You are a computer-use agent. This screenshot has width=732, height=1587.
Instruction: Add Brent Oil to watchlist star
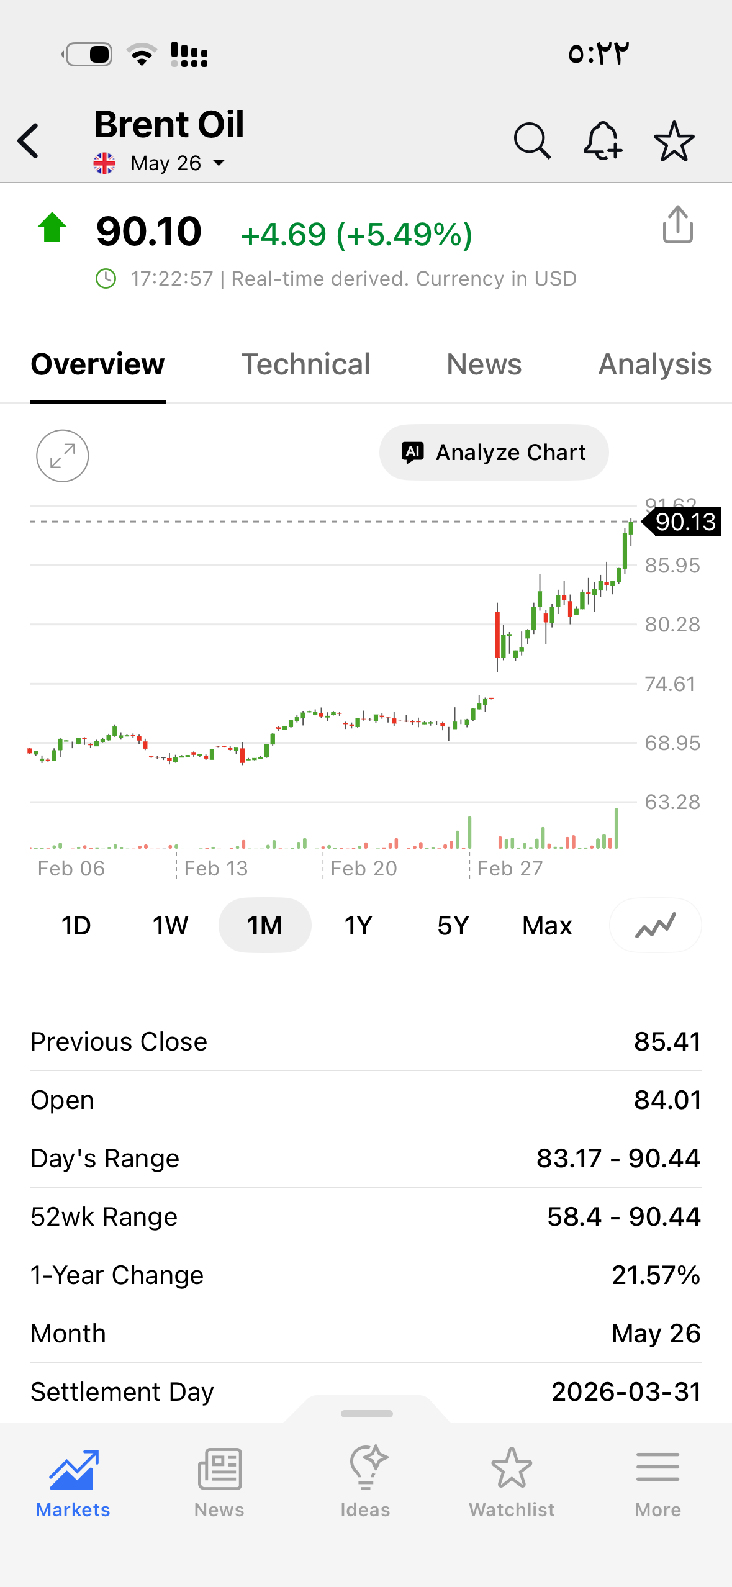click(x=674, y=141)
